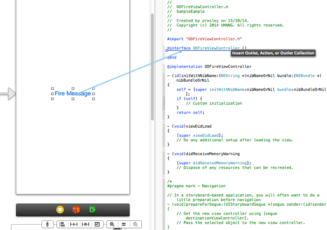
Task: Select the Fire Message button on canvas
Action: tap(73, 93)
